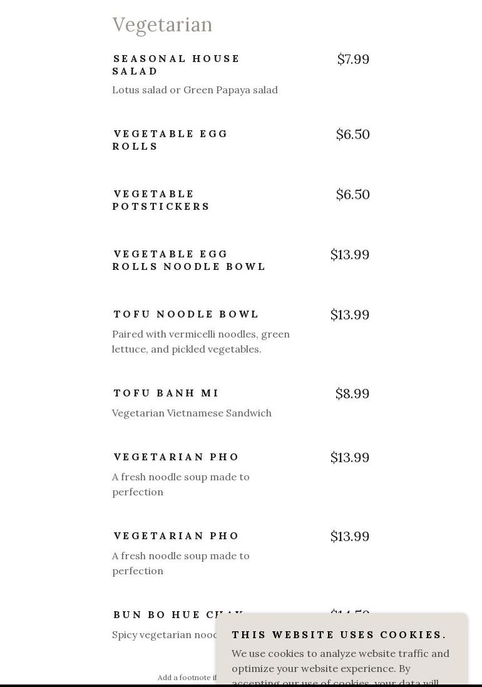Screen dimensions: 482x687
Task: Click the $7.99 price
Action: coord(353,59)
